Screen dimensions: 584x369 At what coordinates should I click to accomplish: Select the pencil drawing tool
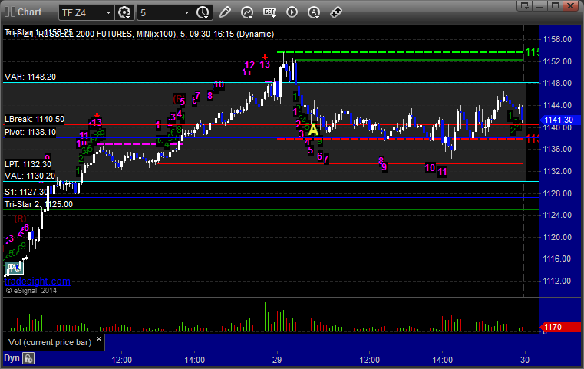(x=225, y=12)
